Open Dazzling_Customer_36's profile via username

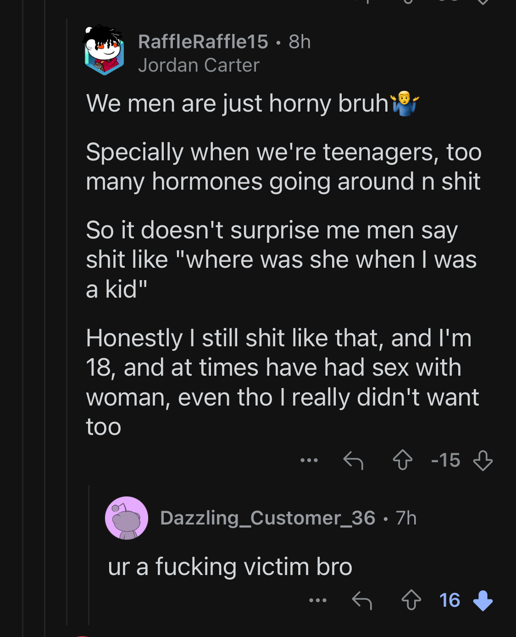point(268,518)
